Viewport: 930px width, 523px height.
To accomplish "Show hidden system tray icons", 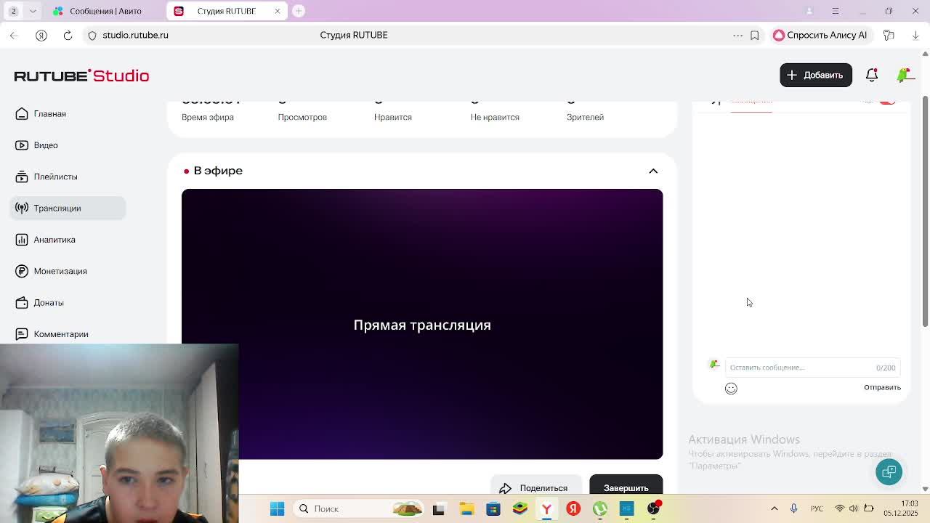I will pyautogui.click(x=775, y=508).
